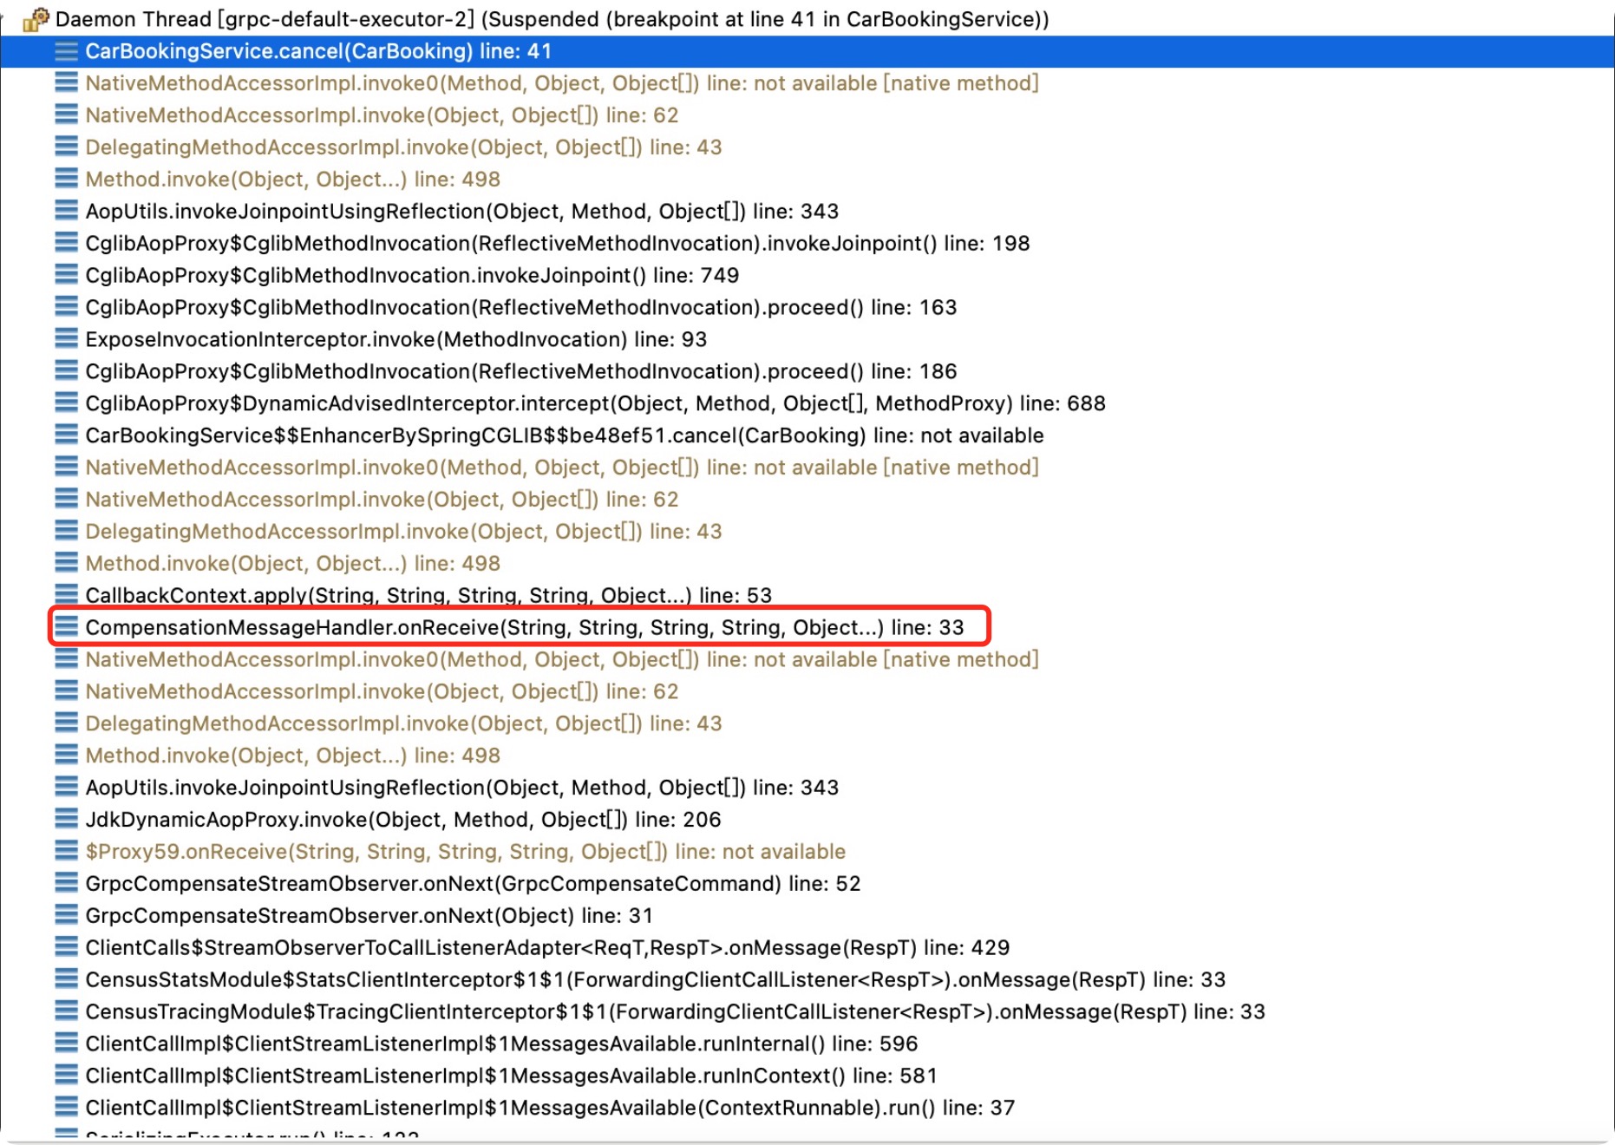Click frame icon beside proceed() line: 163
The height and width of the screenshot is (1145, 1615).
tap(66, 307)
